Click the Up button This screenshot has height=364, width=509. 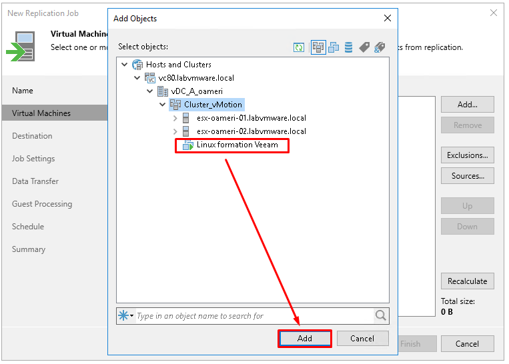click(468, 206)
